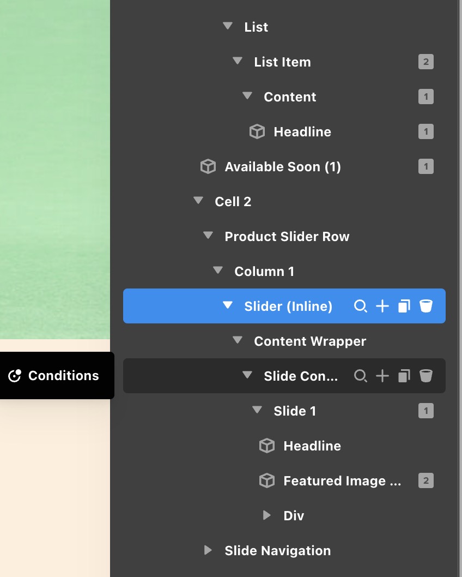
Task: Click plus icon on Slider (Inline) row
Action: tap(382, 306)
